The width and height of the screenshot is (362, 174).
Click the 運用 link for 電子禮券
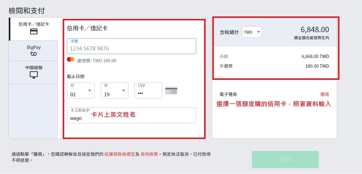click(x=324, y=94)
